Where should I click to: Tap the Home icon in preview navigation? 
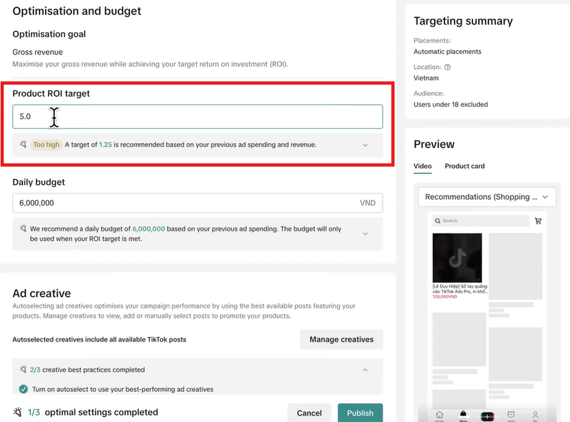tap(439, 416)
